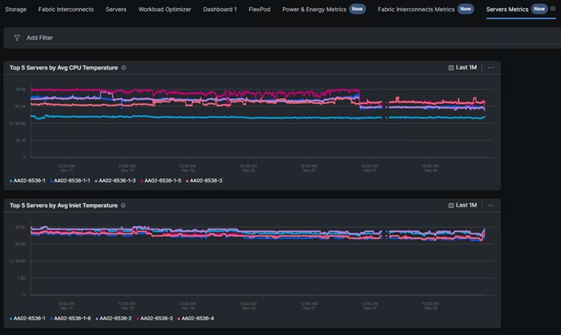The height and width of the screenshot is (335, 561).
Task: Toggle AA02-6536-1-1 series in CPU chart legend
Action: (71, 181)
